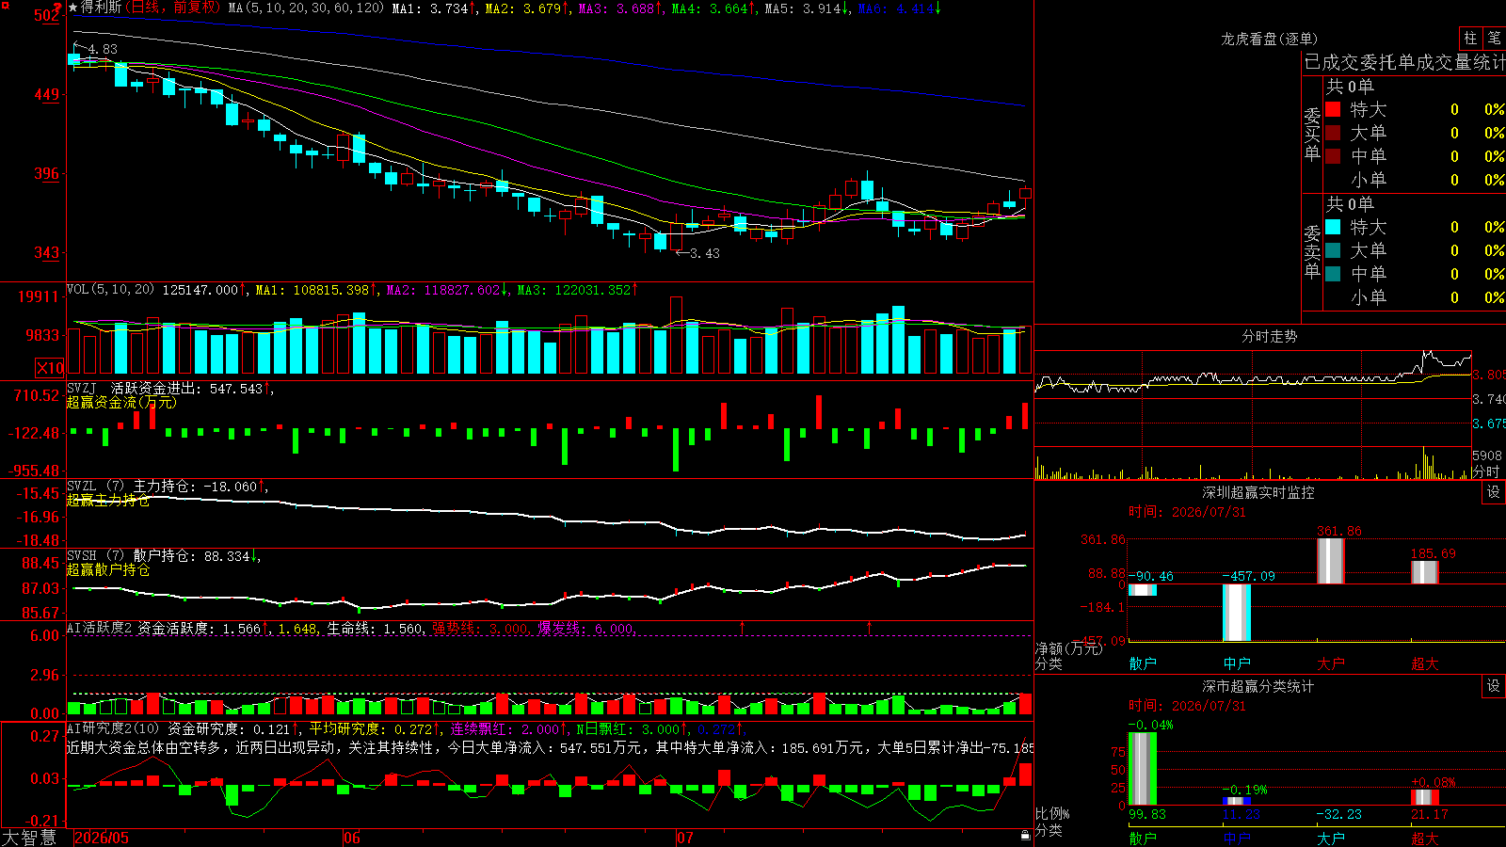Image resolution: width=1506 pixels, height=847 pixels.
Task: Click the 委卖单 section label
Action: tap(1312, 250)
